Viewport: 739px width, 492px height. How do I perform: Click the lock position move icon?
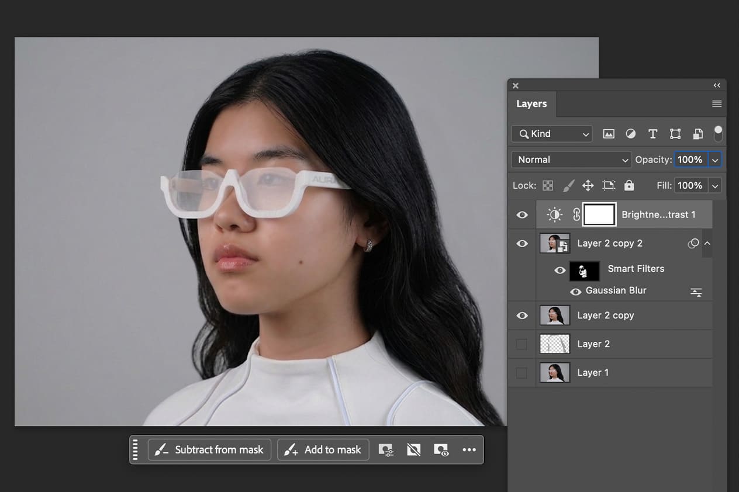(x=588, y=186)
